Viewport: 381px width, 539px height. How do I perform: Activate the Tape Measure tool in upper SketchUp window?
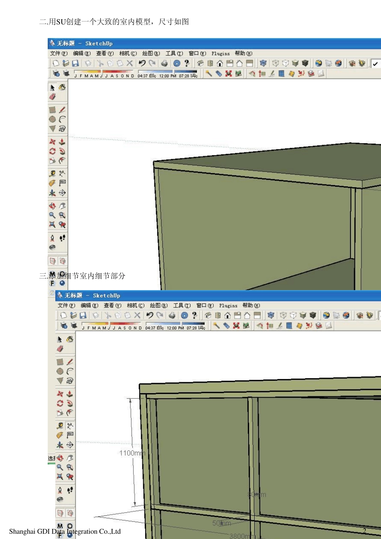52,174
